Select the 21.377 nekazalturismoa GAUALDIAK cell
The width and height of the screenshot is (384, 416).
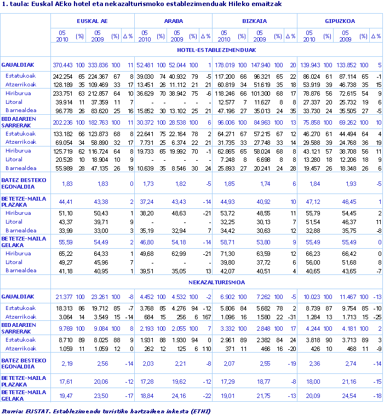[x=64, y=296]
